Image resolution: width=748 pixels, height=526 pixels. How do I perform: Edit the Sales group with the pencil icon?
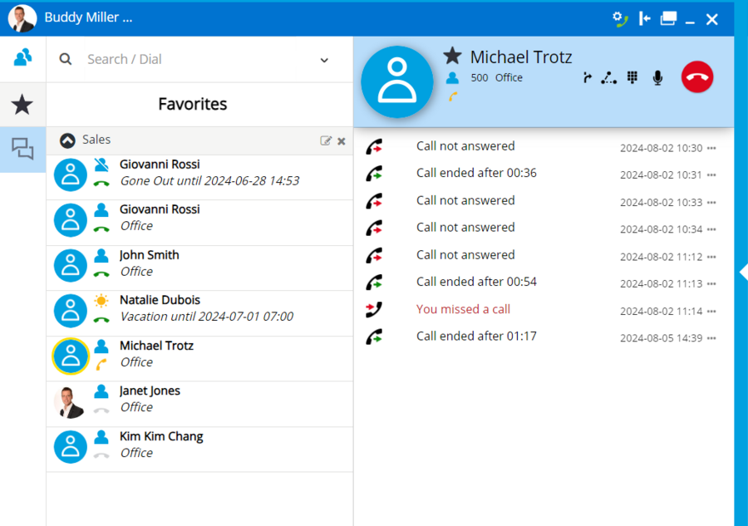[x=327, y=140]
